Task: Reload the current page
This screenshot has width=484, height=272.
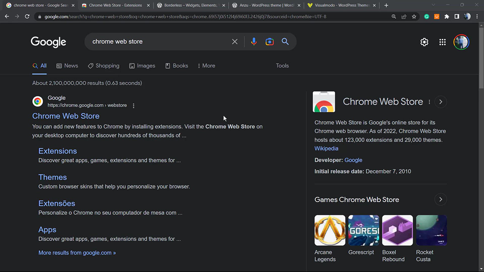Action: [27, 17]
